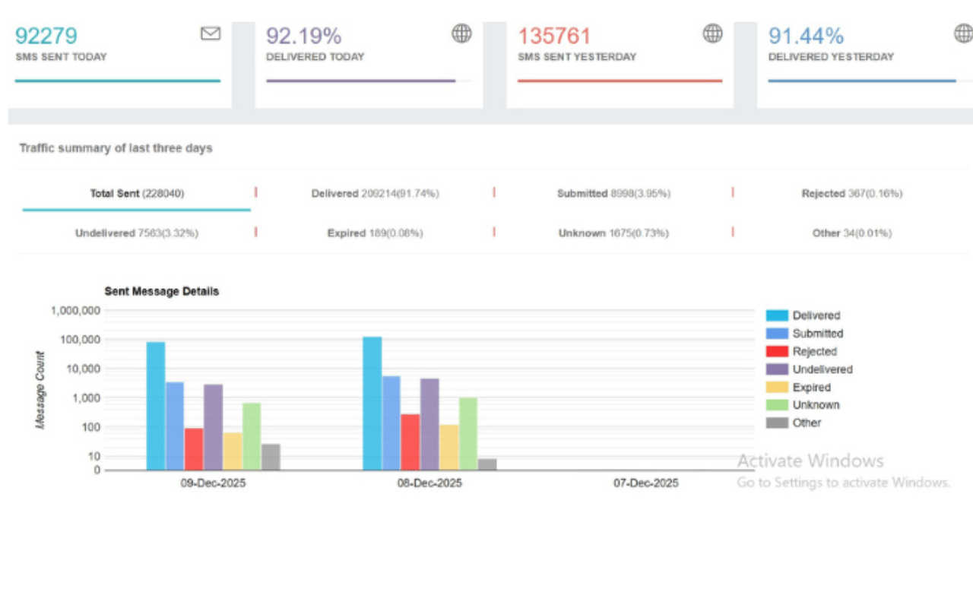Click the Traffic summary of last three days heading

[x=116, y=148]
